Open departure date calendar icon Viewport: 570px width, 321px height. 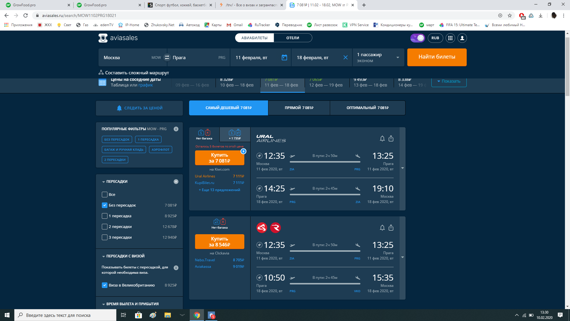[284, 57]
